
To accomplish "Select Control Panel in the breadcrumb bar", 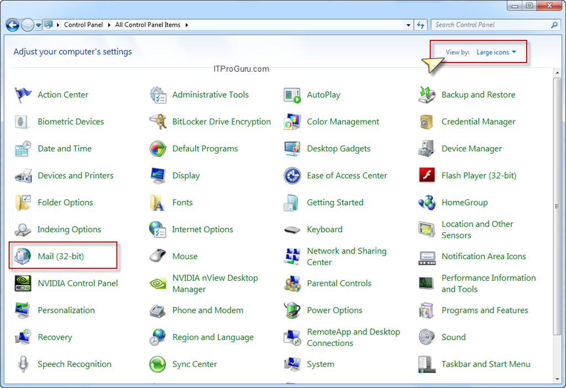I will (83, 24).
